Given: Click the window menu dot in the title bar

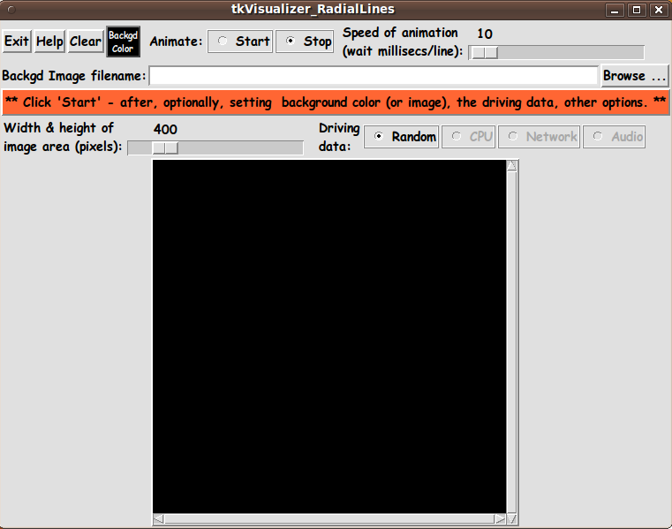Looking at the screenshot, I should 11,10.
